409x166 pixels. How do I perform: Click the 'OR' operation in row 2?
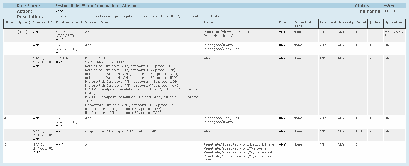(387, 45)
